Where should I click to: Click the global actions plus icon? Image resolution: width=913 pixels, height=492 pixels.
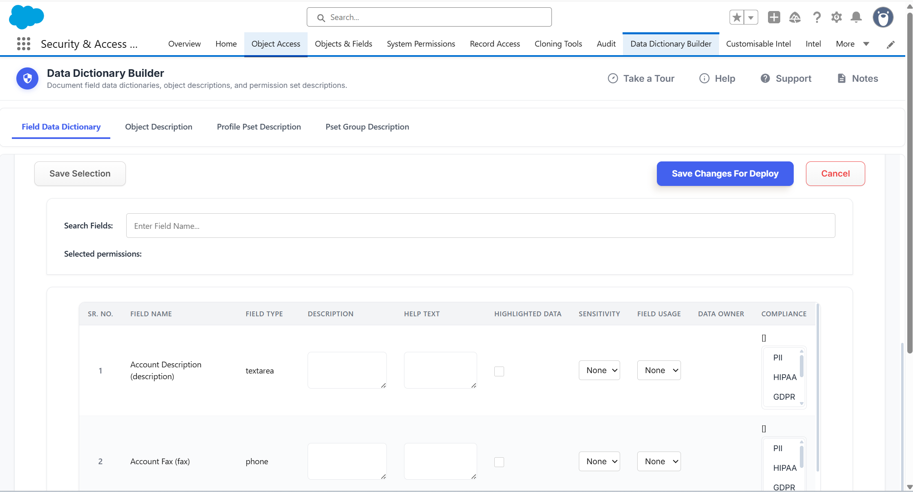click(x=774, y=17)
